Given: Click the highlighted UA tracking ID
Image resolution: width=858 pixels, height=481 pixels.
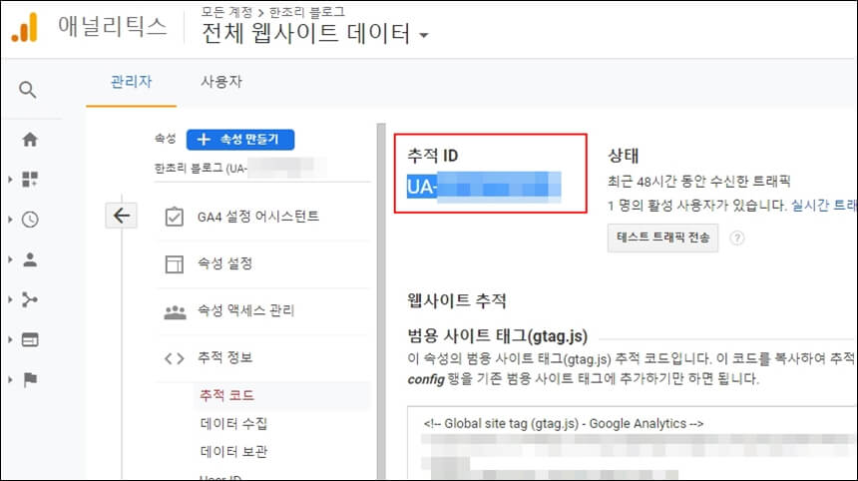Looking at the screenshot, I should pos(484,188).
